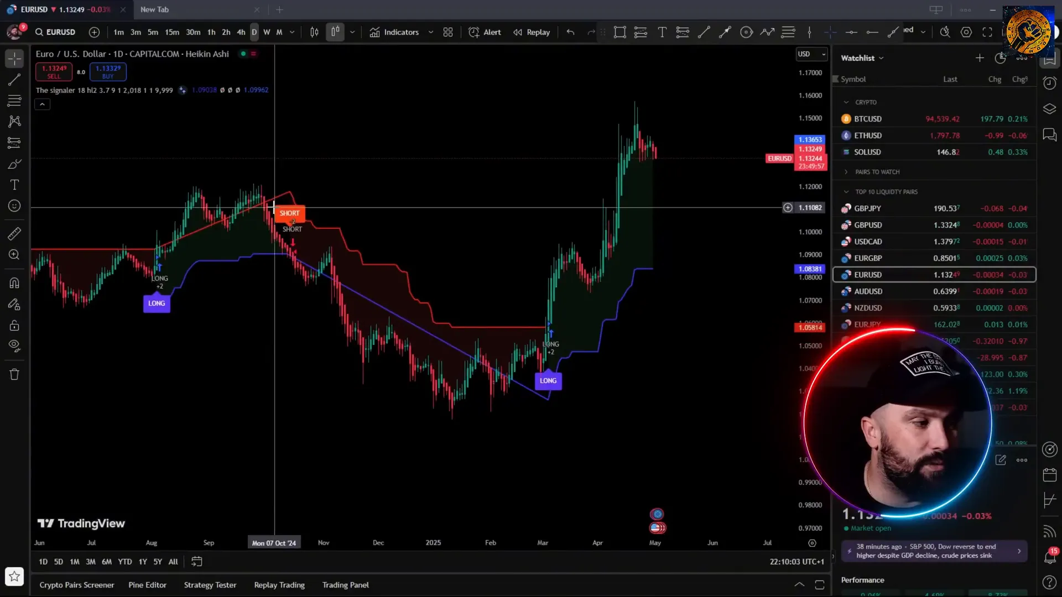Screen dimensions: 1062x597
Task: Maximize the bottom panel
Action: [820, 584]
